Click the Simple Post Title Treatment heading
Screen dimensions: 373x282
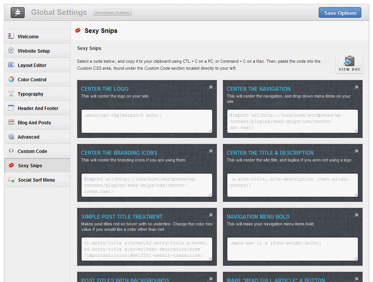122,217
